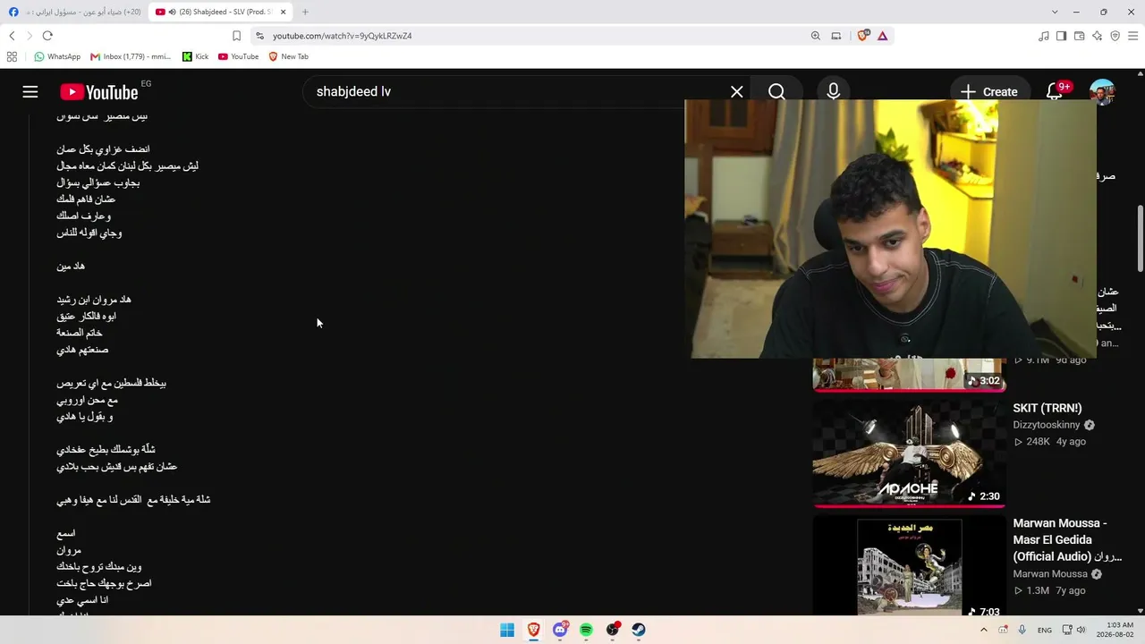Reload the page

pyautogui.click(x=47, y=36)
